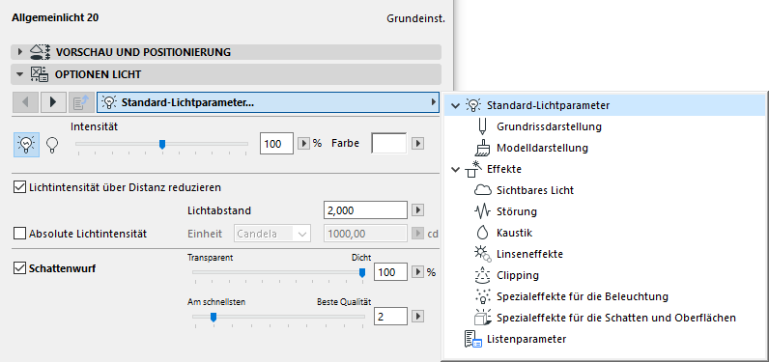Screen dimensions: 769x362
Task: Select Effekte menu entry
Action: 504,169
